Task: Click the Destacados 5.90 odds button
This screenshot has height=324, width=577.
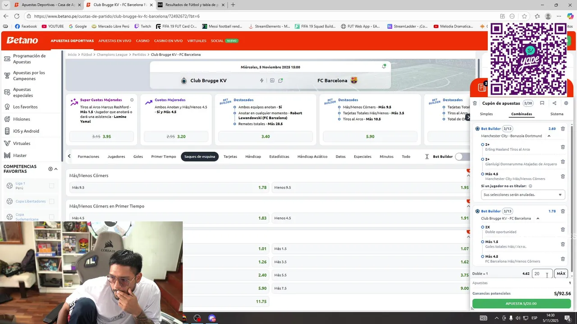Action: tap(370, 136)
